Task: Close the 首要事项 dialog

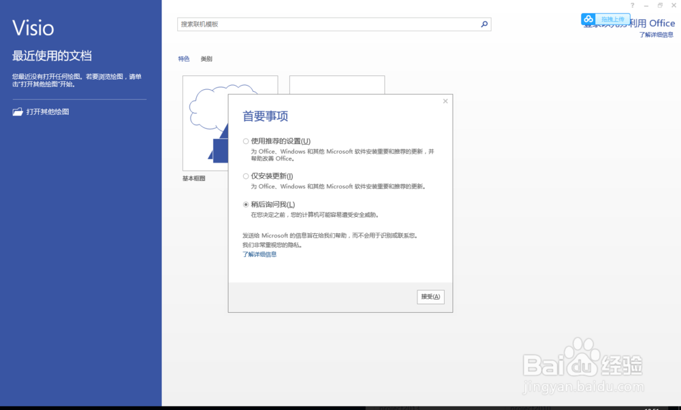Action: point(445,101)
